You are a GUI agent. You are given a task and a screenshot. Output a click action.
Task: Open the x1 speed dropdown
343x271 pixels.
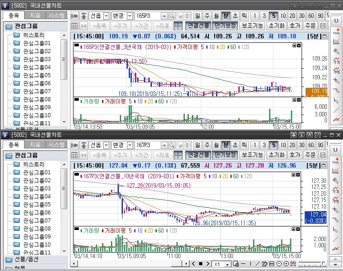[x=227, y=264]
